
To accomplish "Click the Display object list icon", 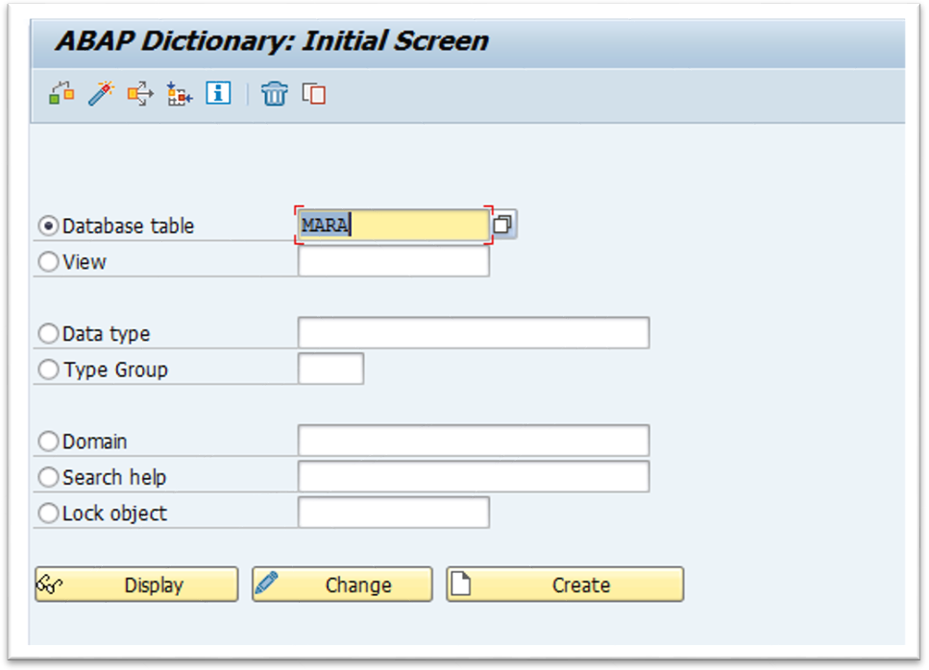I will point(179,93).
